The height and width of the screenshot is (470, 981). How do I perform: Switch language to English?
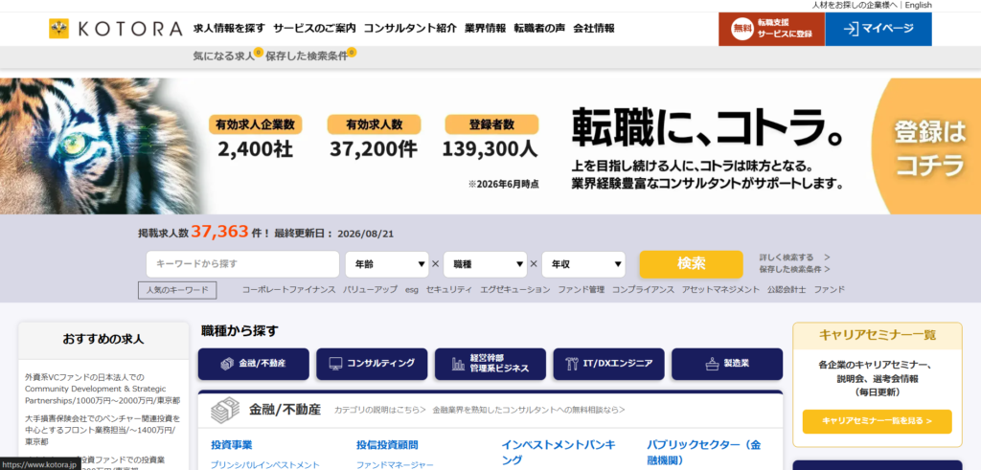(x=918, y=5)
